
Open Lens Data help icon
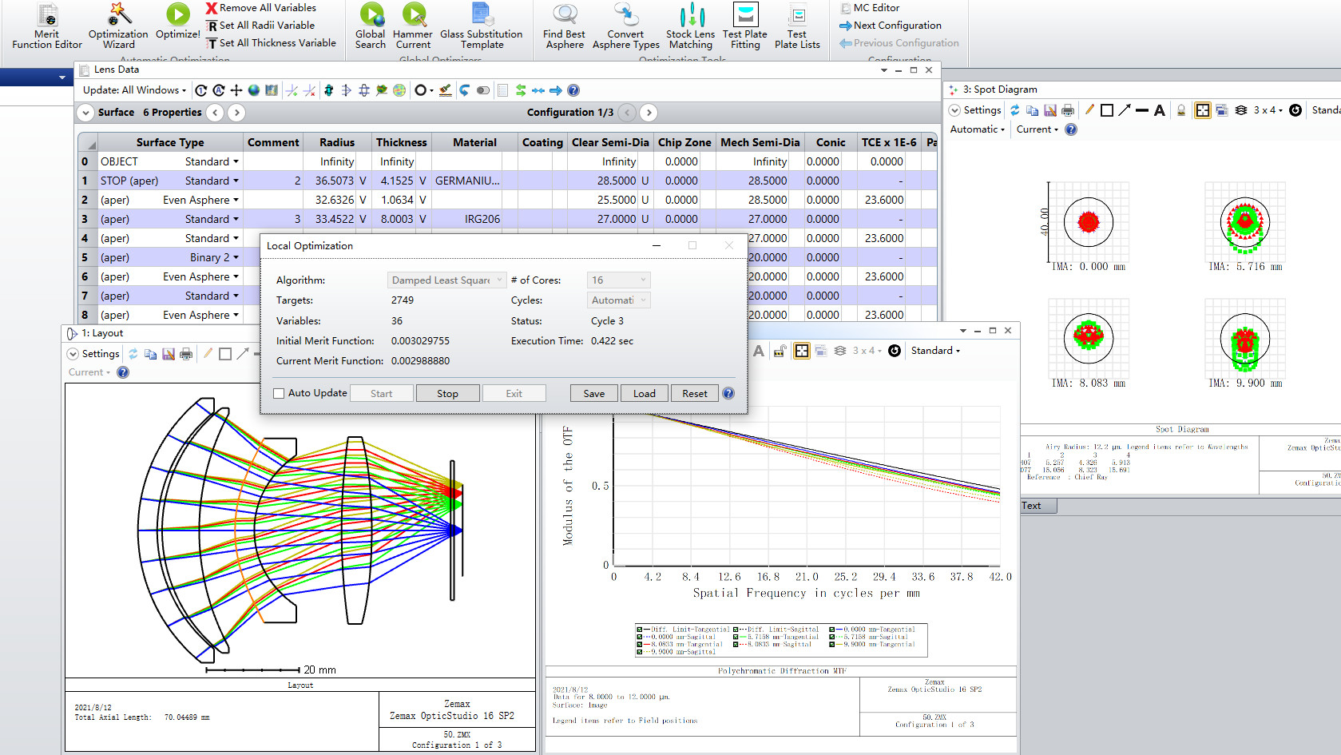[573, 90]
